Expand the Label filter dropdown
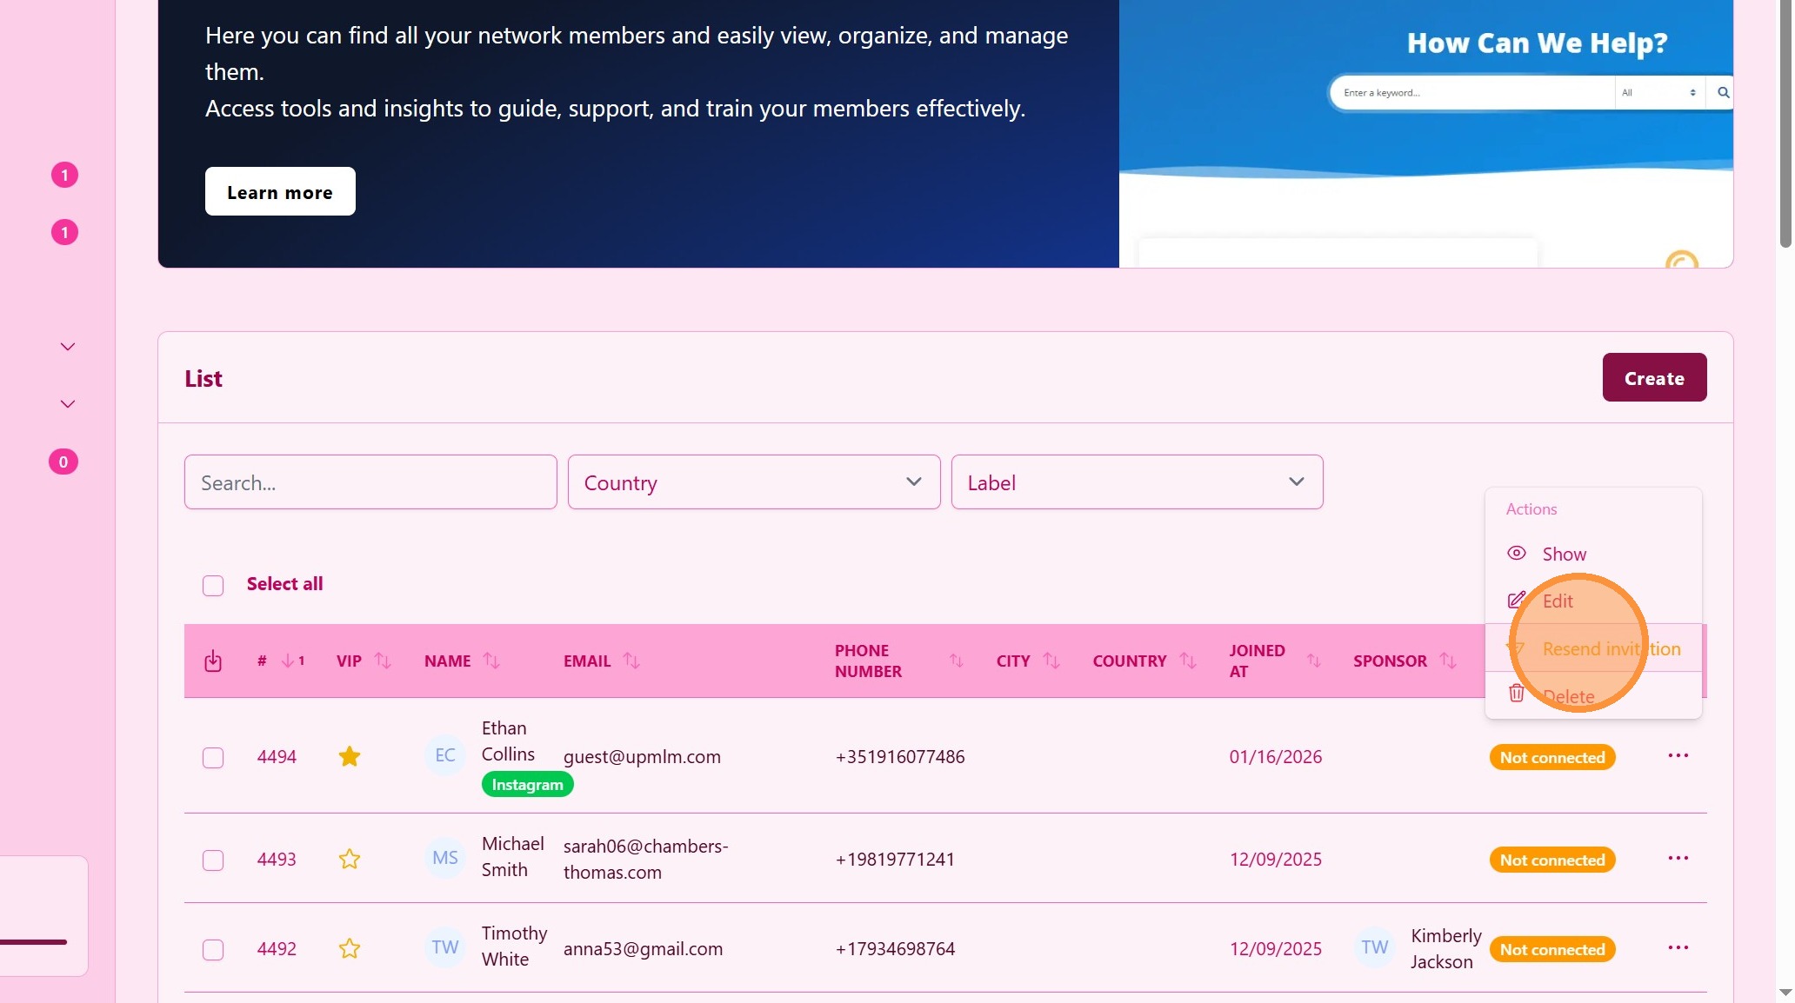Viewport: 1795px width, 1003px height. coord(1137,482)
